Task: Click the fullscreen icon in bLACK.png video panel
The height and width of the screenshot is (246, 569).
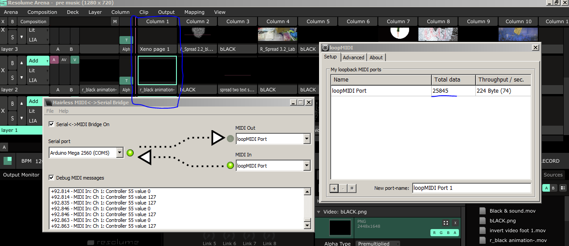Action: pos(445,223)
